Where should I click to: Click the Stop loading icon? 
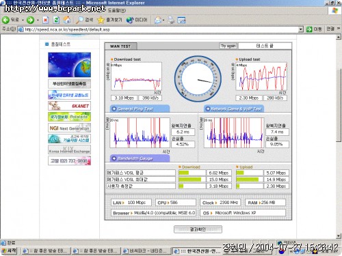[46, 20]
